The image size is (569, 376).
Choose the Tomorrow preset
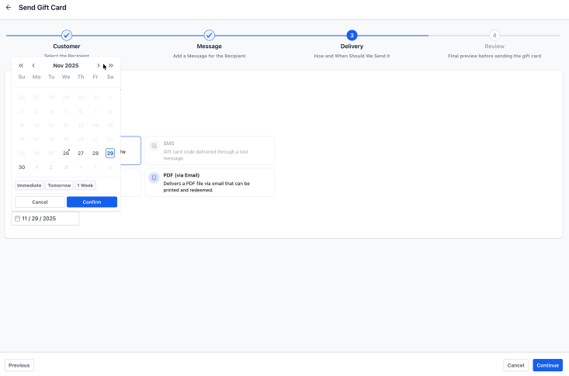[59, 185]
